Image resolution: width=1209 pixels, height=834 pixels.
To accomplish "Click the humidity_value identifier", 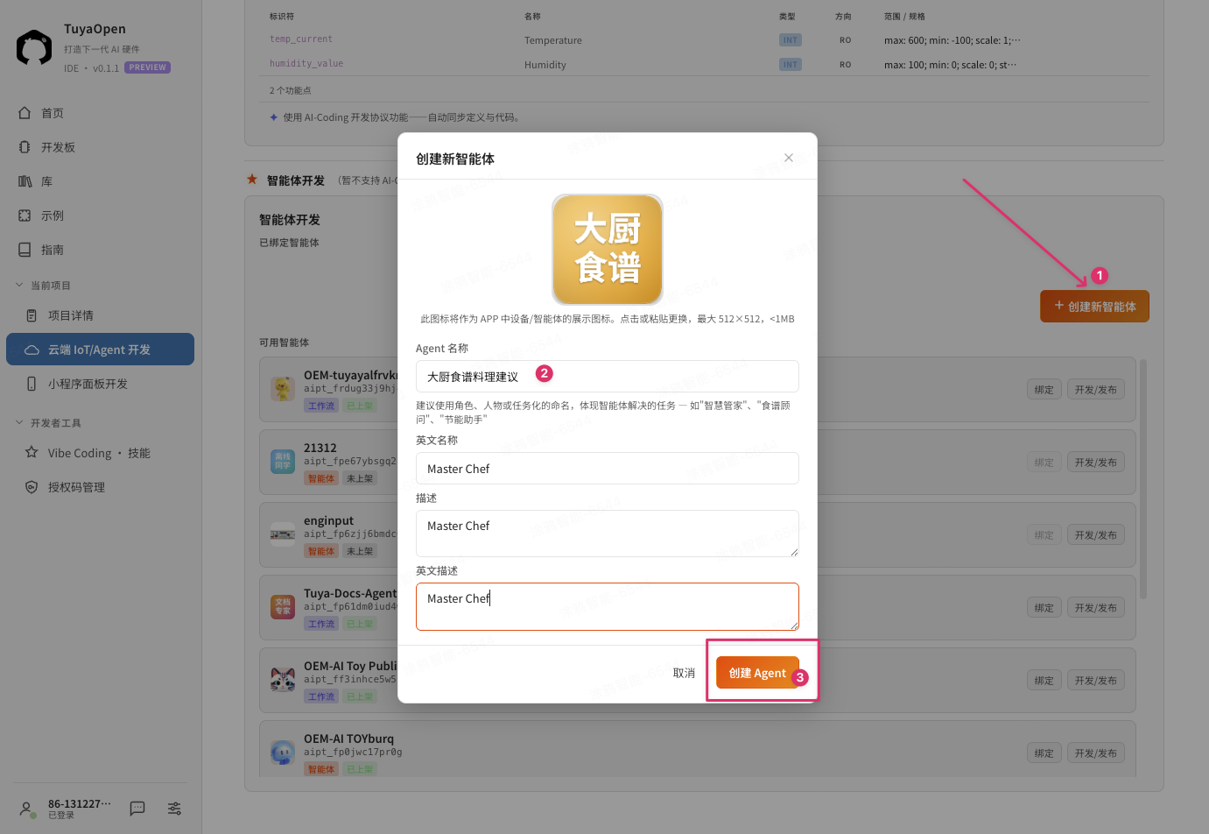I will click(306, 64).
